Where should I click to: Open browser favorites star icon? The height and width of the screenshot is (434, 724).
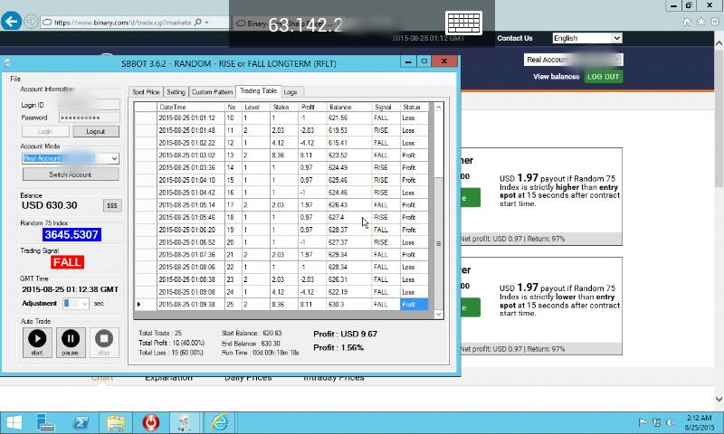tap(700, 22)
